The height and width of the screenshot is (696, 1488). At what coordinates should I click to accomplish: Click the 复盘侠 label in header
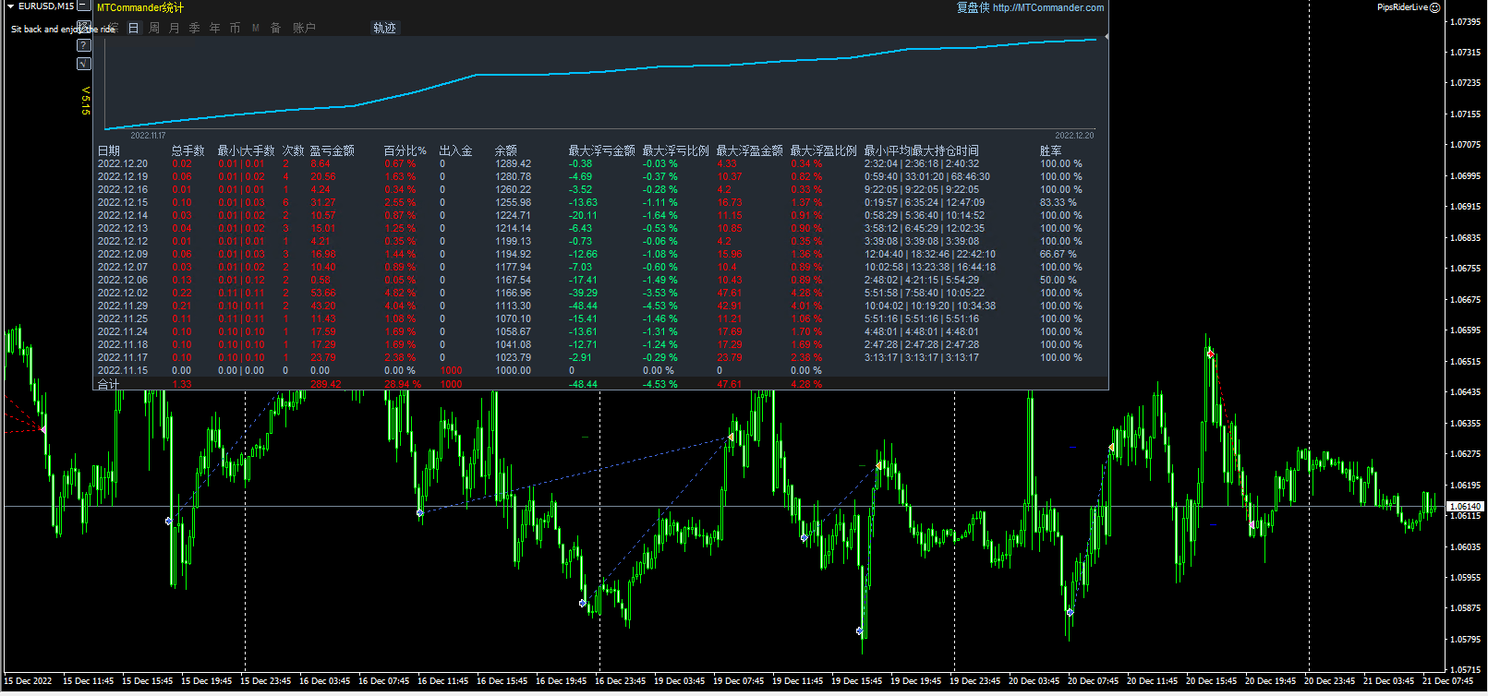(972, 7)
